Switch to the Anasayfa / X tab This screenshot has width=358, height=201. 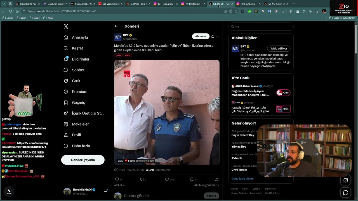[x=28, y=4]
